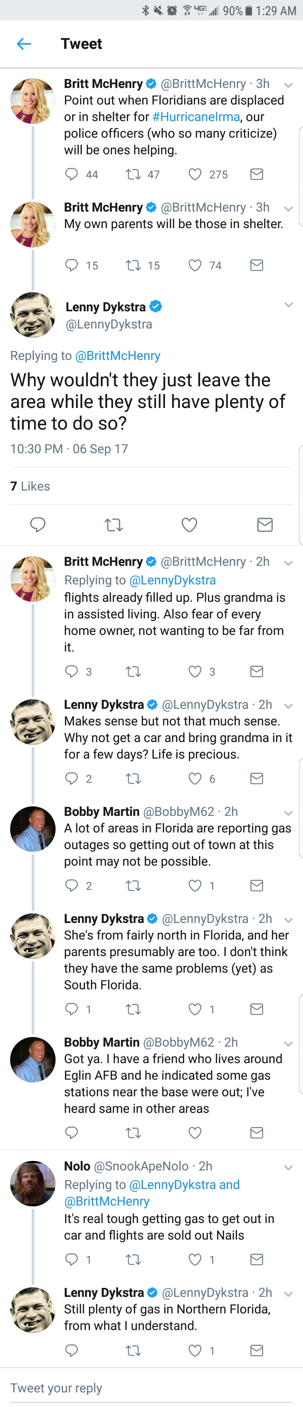The image size is (303, 1407).
Task: Open the @BrittMcHenry mention under 'Replying to'
Action: [118, 355]
